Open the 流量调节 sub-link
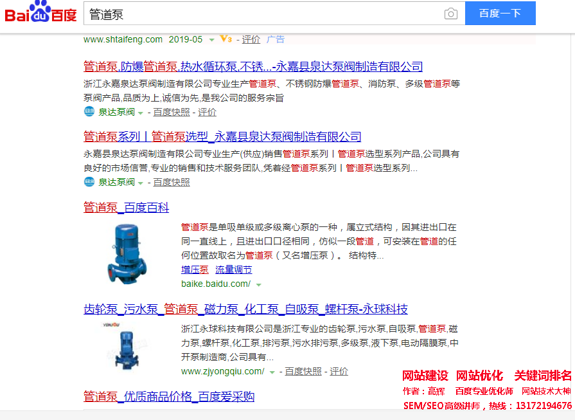 234,269
